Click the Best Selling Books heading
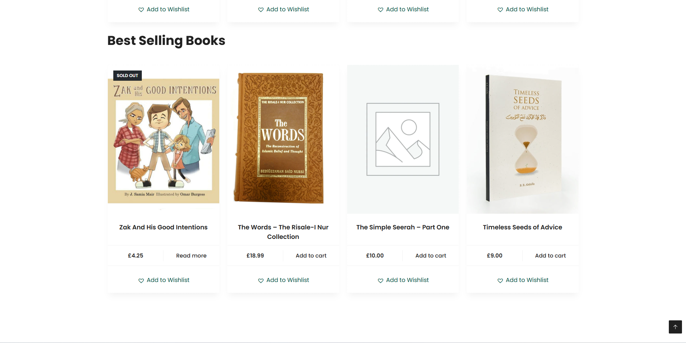The image size is (686, 343). [x=166, y=41]
